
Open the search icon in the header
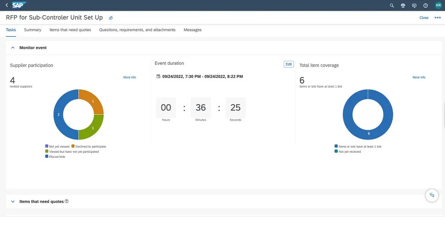coord(391,6)
